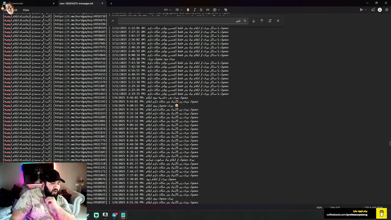Collapse the find bar with the chevron
391x220 pixels.
click(113, 21)
